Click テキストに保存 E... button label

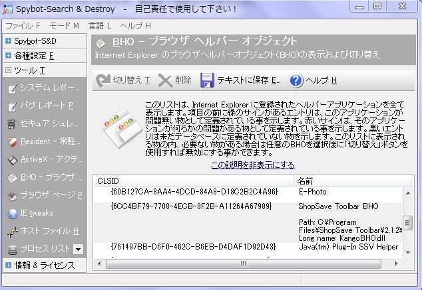[249, 80]
